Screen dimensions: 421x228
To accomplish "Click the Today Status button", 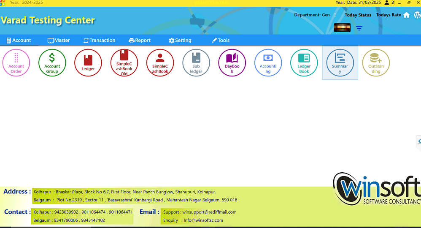I will click(358, 15).
